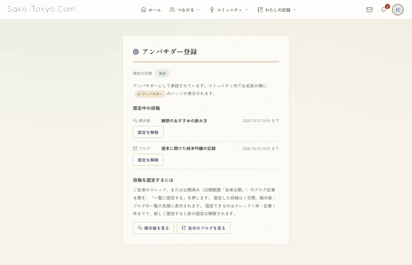Click the 固定中の投稿 heading

point(146,108)
